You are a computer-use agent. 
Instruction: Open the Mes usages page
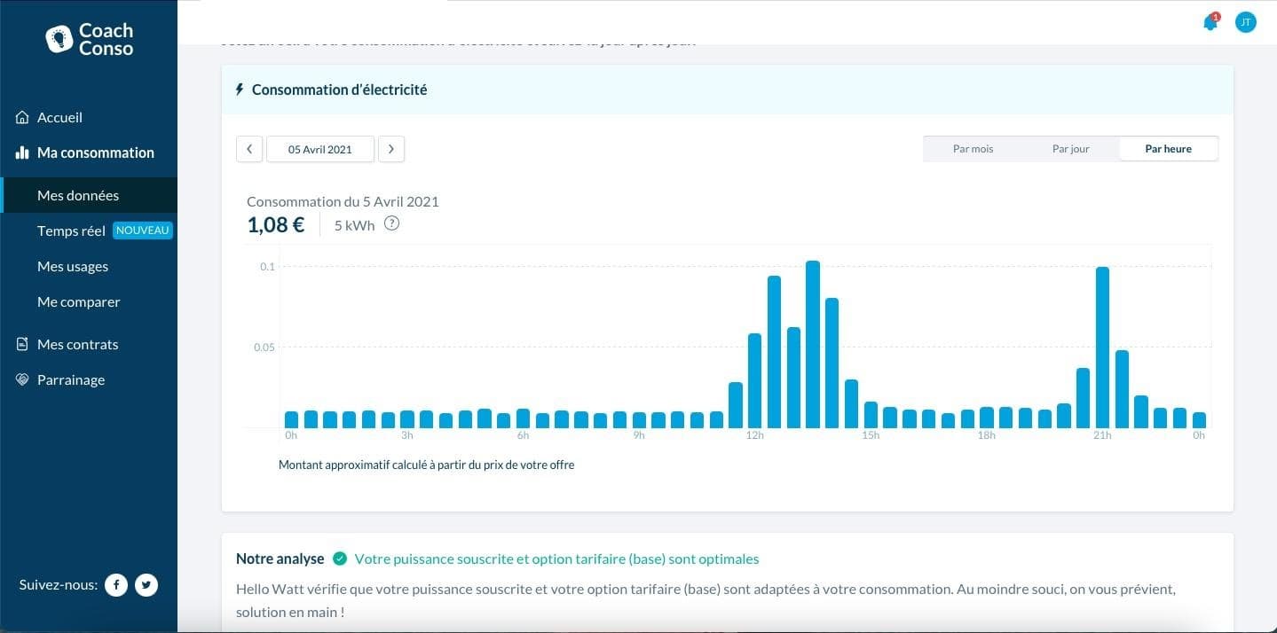[73, 266]
